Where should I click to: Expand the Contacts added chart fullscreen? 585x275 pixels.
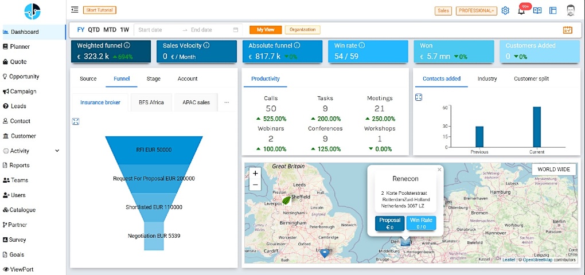point(419,97)
